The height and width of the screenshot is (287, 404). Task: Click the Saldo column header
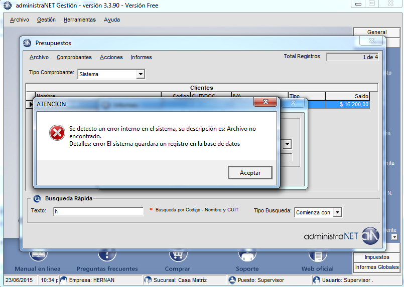pyautogui.click(x=347, y=96)
